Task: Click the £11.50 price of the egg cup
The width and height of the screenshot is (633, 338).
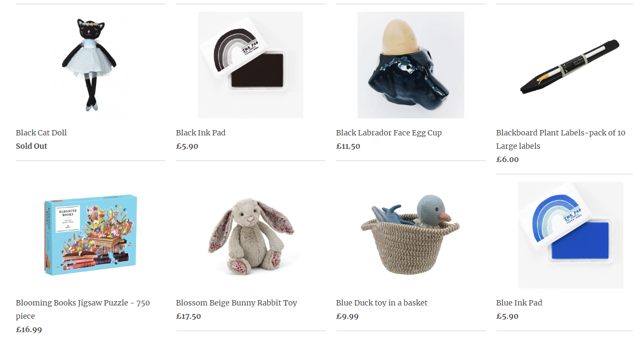Action: point(348,146)
